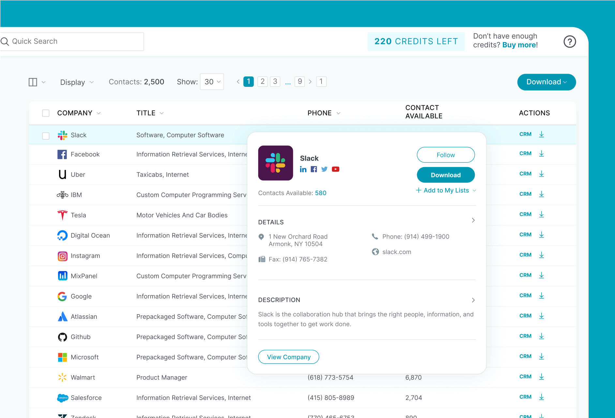Open the help question mark icon
Image resolution: width=615 pixels, height=418 pixels.
570,41
